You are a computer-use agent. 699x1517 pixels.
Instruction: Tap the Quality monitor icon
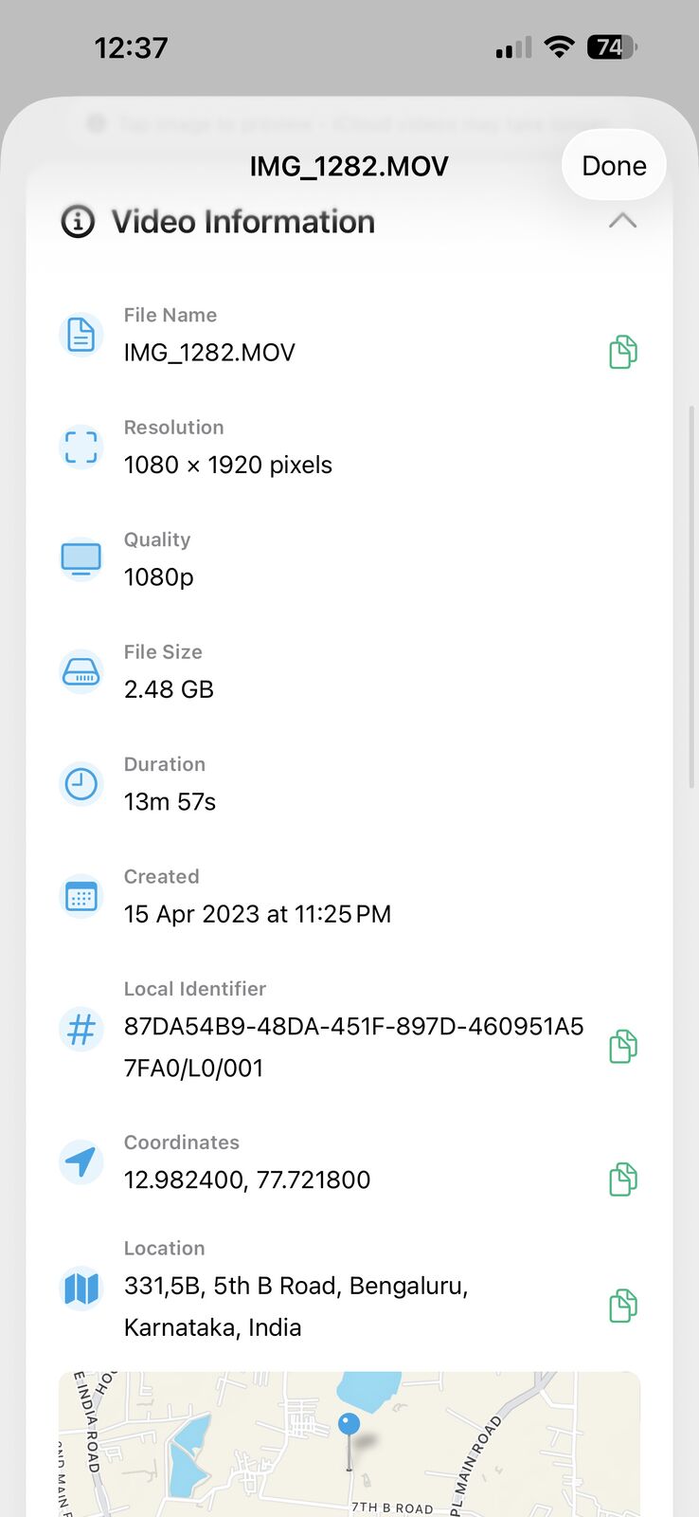pos(81,559)
